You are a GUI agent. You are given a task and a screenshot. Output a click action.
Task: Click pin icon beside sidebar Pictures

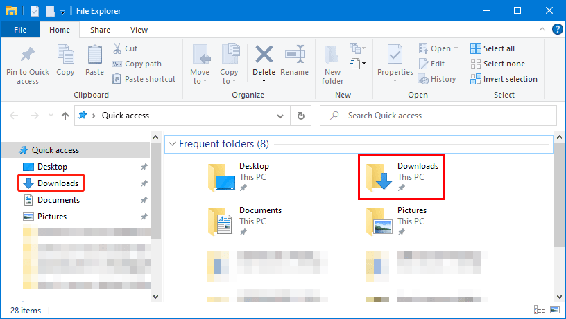144,217
